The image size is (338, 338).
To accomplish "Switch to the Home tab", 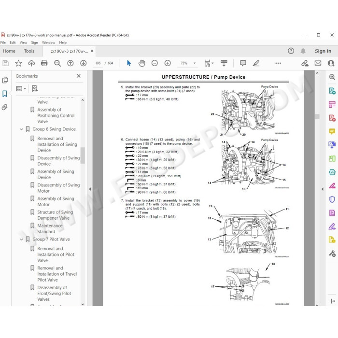I will [9, 51].
